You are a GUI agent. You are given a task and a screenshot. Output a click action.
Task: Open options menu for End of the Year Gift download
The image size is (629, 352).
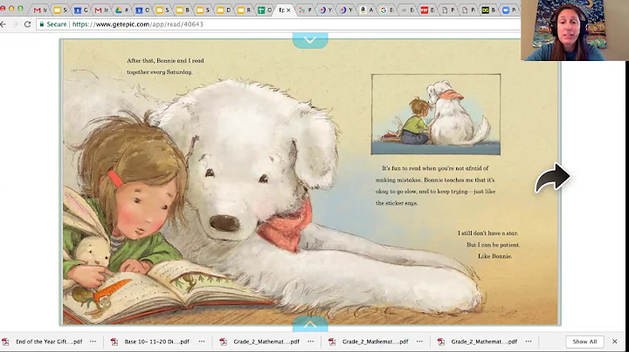93,342
